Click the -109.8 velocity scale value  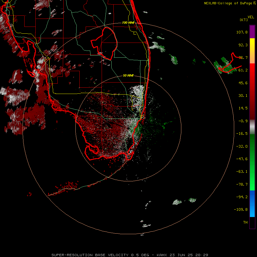pos(241,210)
